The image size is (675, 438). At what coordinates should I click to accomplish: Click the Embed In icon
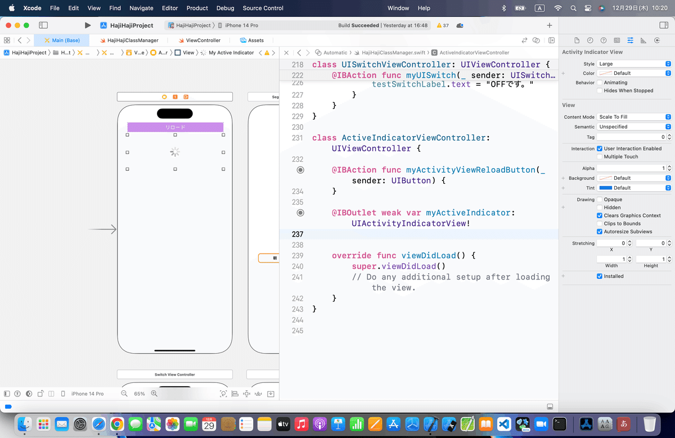coord(271,394)
